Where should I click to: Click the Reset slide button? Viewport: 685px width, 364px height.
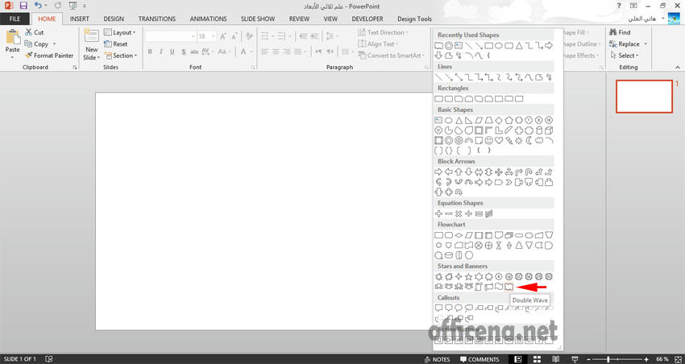point(116,44)
